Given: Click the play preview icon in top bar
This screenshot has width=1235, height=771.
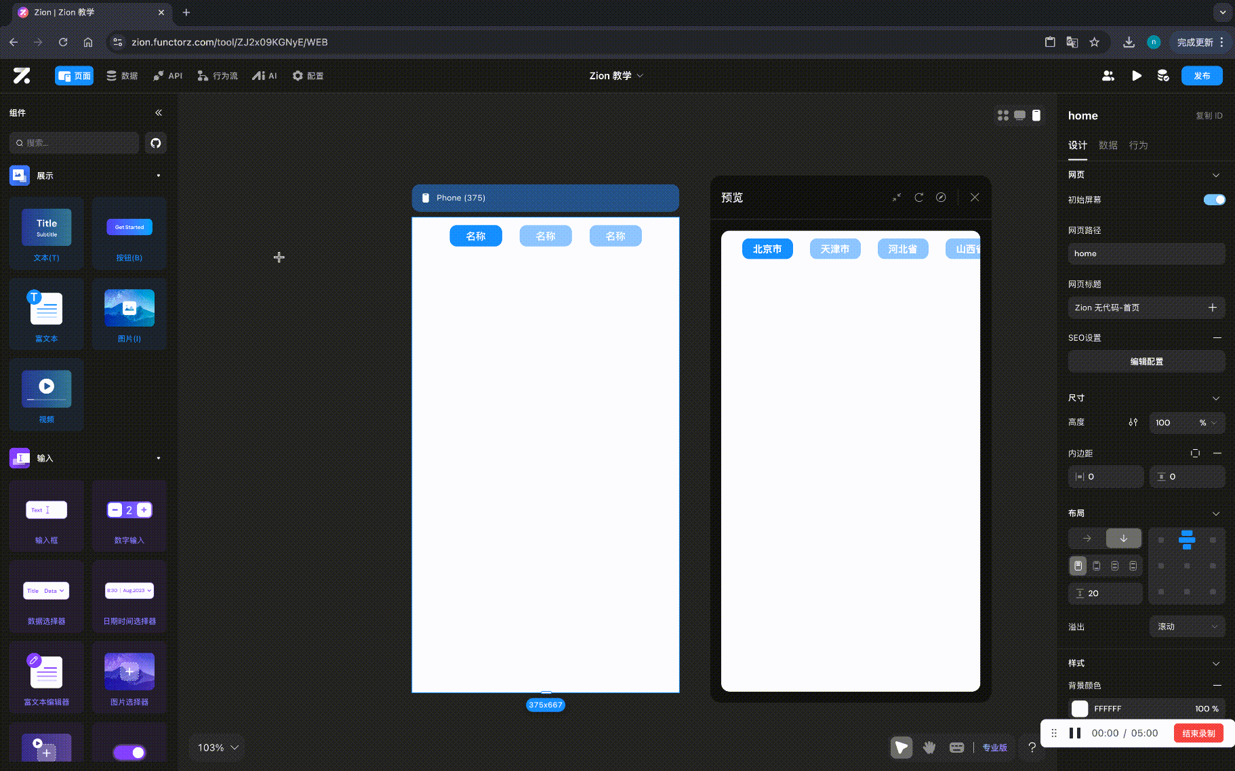Looking at the screenshot, I should coord(1136,76).
